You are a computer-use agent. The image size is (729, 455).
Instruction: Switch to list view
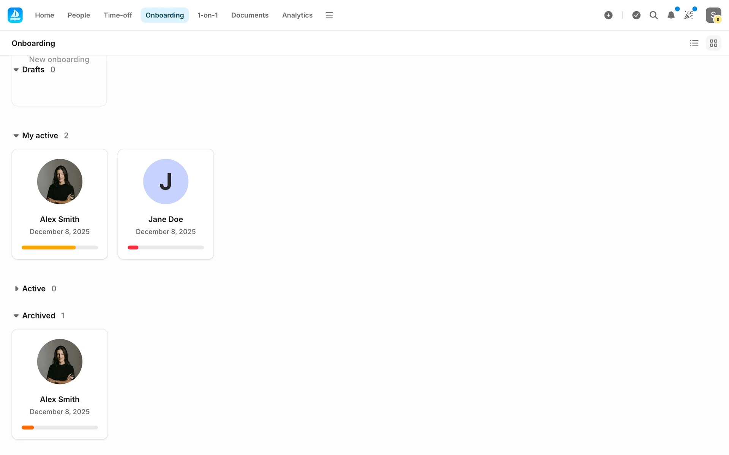pos(694,43)
